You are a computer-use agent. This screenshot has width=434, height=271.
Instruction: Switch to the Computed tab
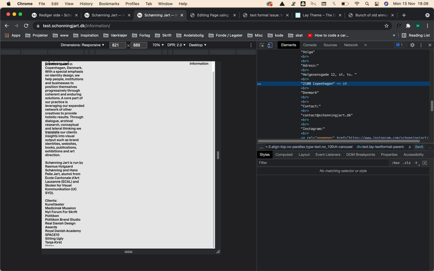(x=284, y=155)
